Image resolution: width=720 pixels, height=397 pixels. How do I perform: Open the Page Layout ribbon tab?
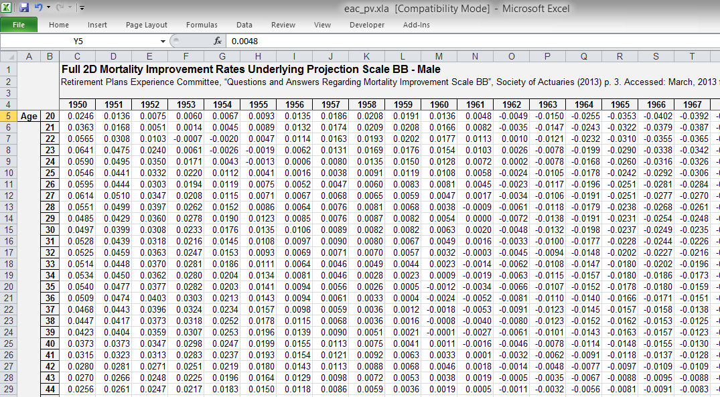pyautogui.click(x=147, y=25)
